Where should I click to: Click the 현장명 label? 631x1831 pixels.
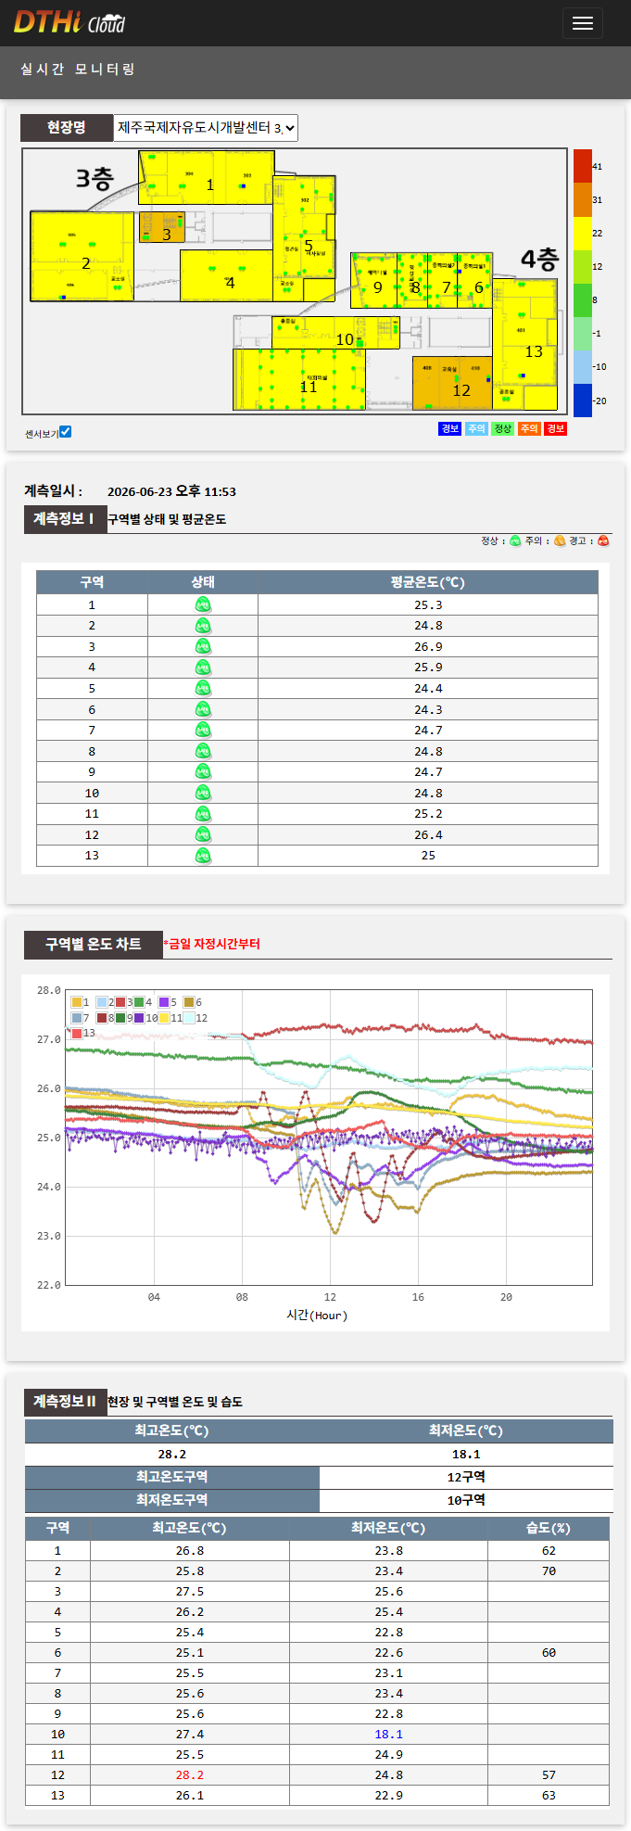coord(67,128)
